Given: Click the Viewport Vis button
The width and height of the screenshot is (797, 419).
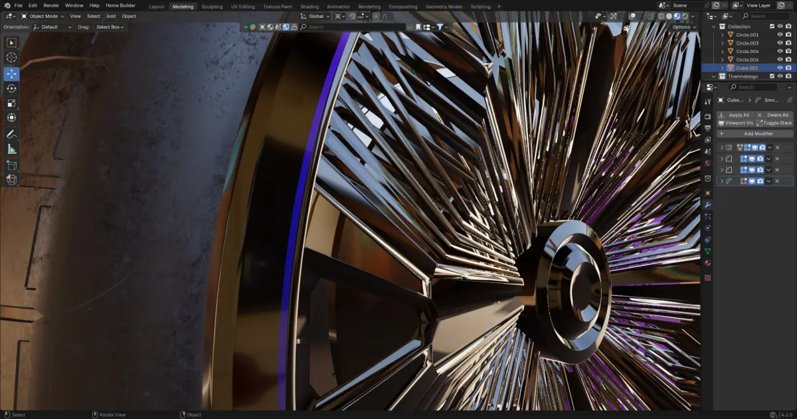Looking at the screenshot, I should coord(735,123).
